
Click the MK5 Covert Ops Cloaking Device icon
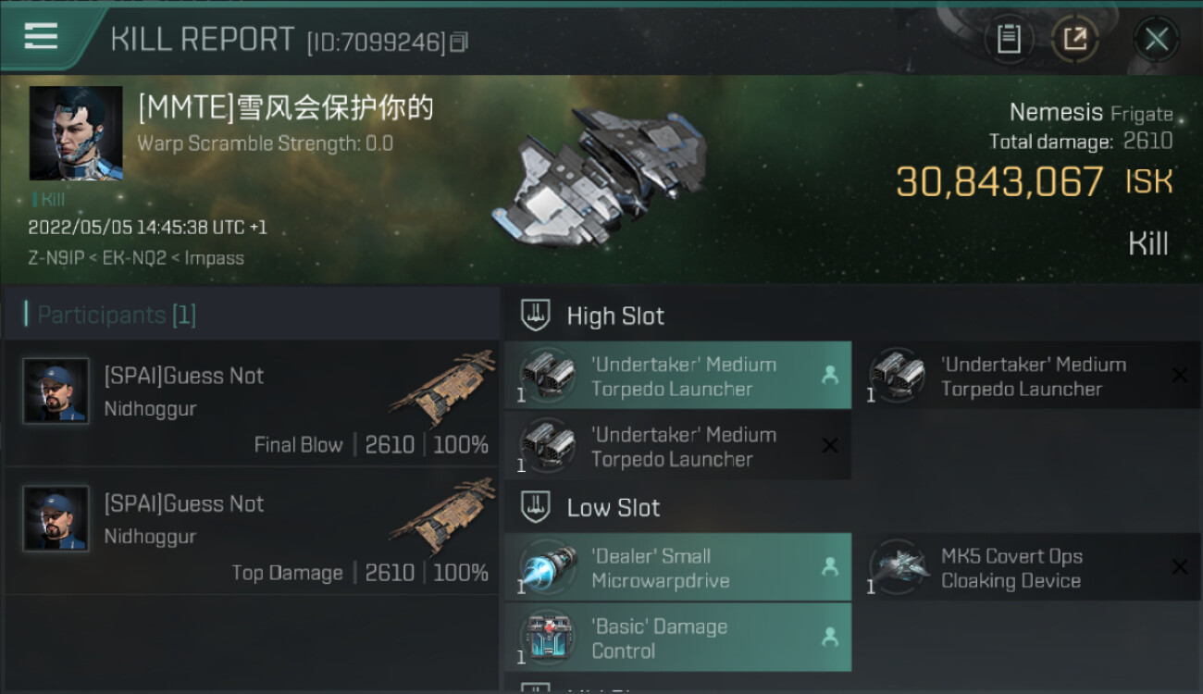[x=897, y=566]
